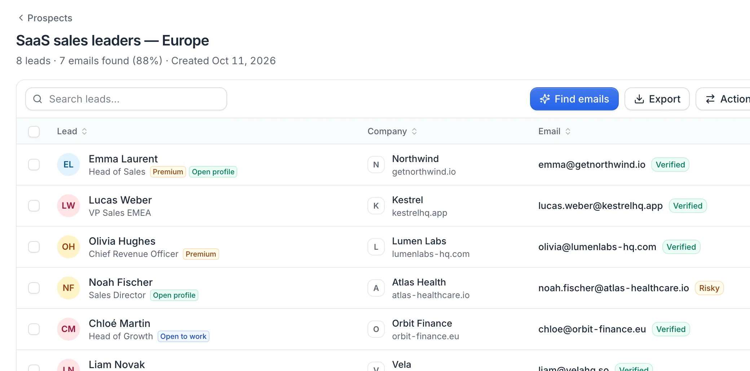Focus the Search leads field

coord(126,99)
